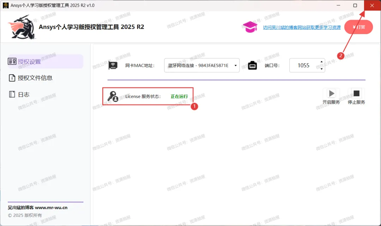
Task: Click the samurai logo in the header
Action: point(22,27)
